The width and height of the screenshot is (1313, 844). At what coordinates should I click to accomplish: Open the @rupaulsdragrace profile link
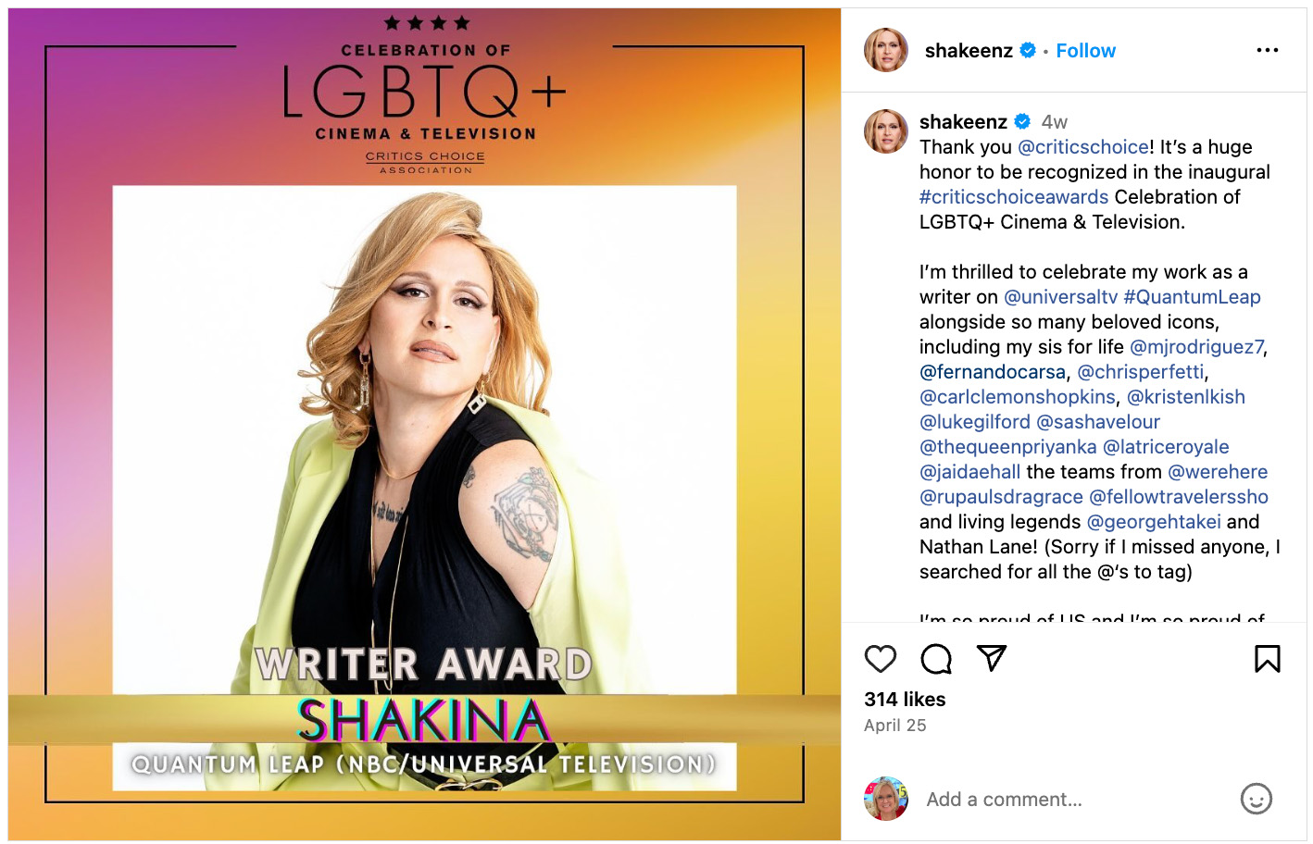pyautogui.click(x=1001, y=497)
